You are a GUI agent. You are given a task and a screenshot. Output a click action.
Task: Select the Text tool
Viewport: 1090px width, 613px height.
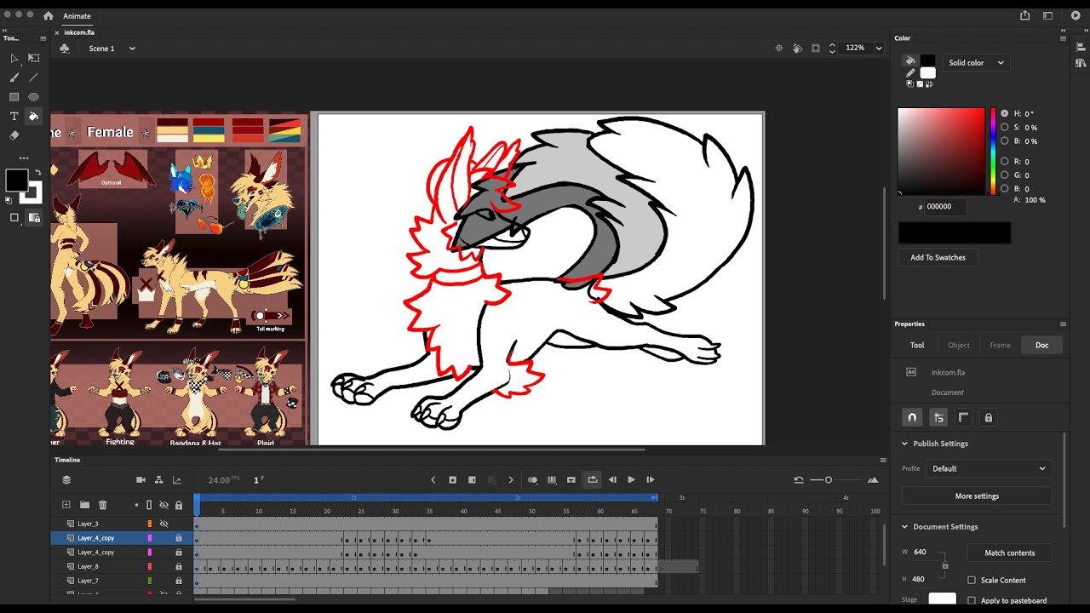click(14, 116)
